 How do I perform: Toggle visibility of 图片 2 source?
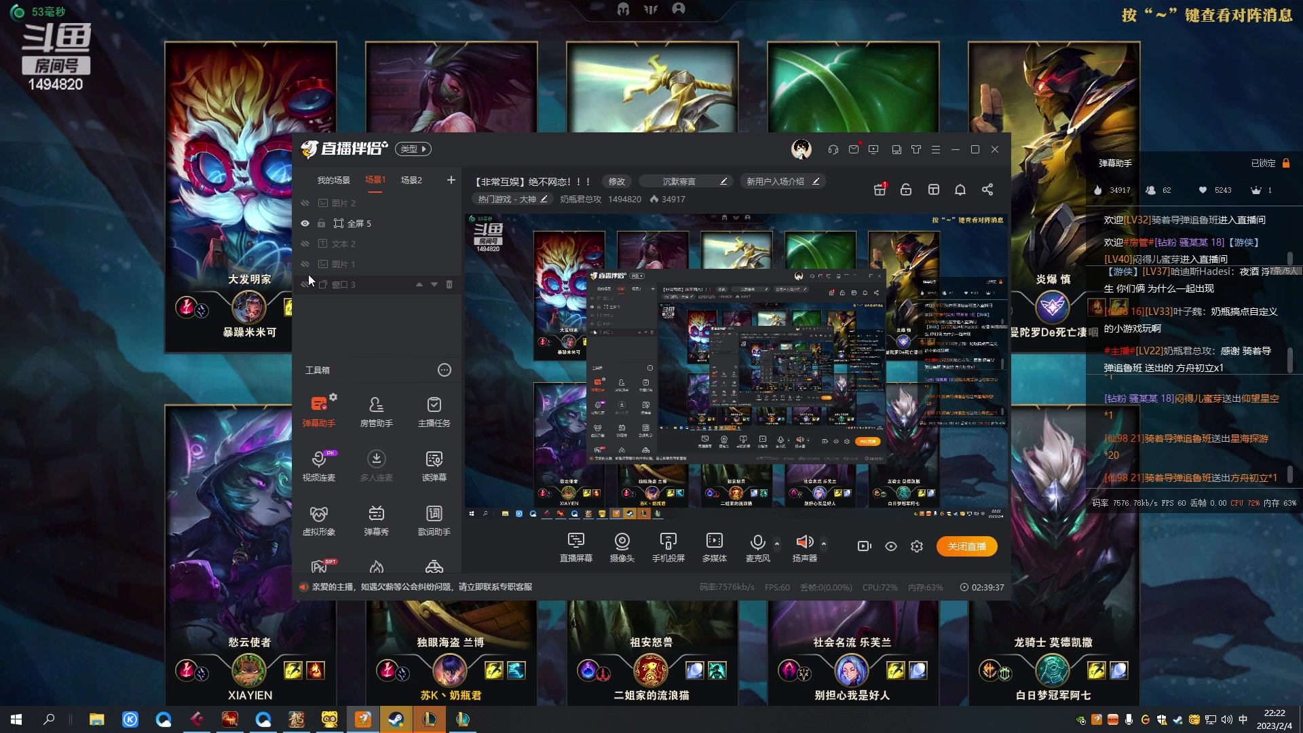click(x=305, y=203)
